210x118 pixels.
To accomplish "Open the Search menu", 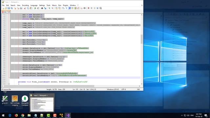I will [13, 5].
